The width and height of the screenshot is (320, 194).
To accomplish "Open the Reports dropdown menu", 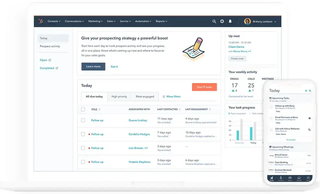I will tap(161, 21).
